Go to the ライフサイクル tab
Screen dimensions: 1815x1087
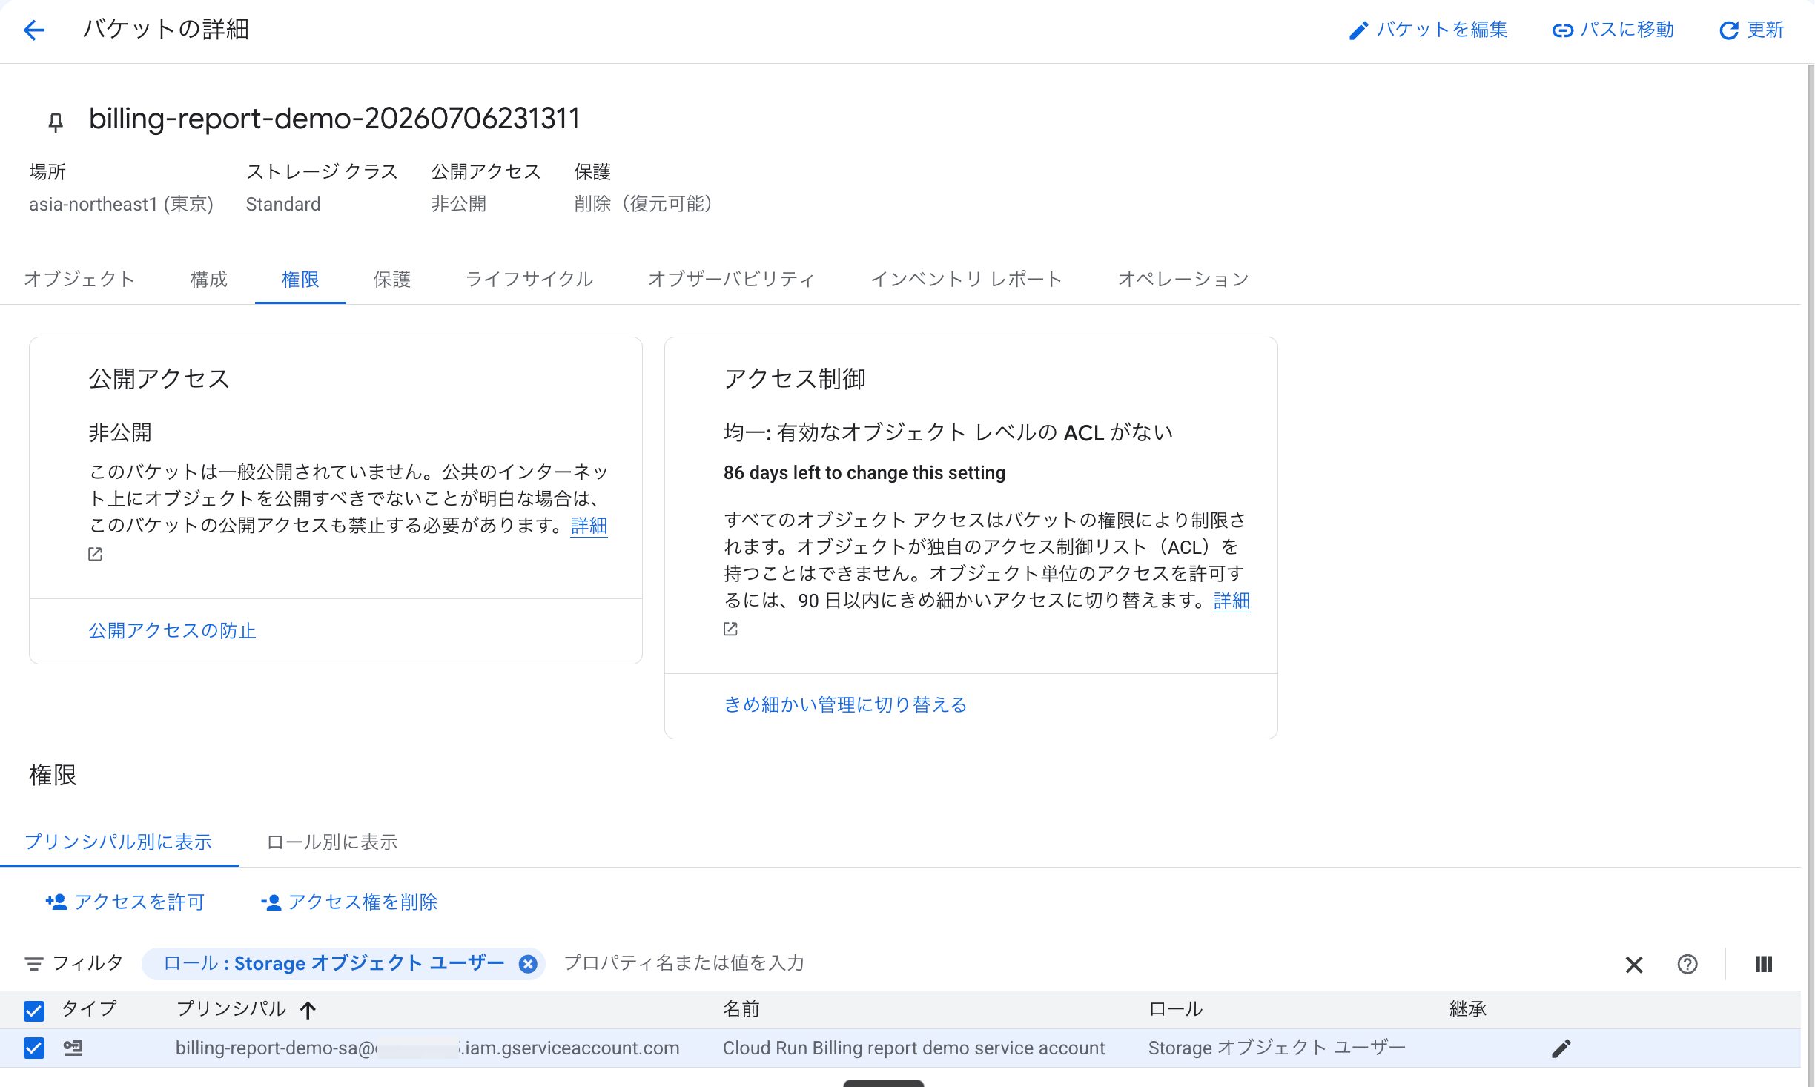tap(529, 279)
